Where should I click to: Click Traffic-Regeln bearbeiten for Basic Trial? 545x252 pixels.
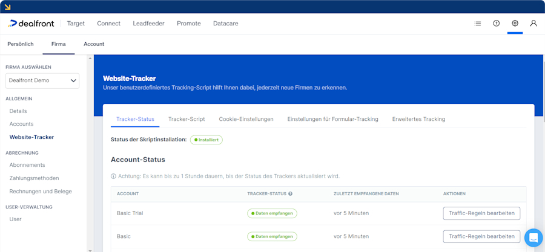(481, 213)
